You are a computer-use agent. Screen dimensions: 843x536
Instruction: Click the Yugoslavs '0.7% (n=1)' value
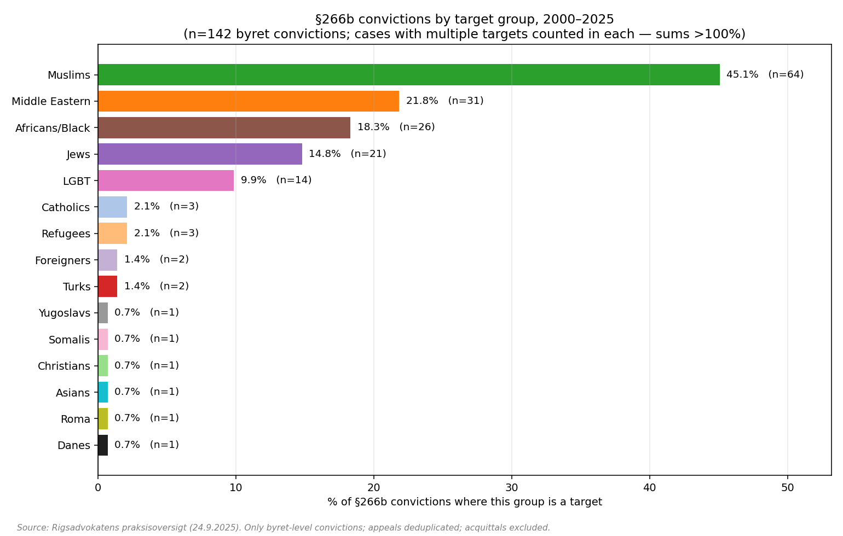pyautogui.click(x=147, y=312)
